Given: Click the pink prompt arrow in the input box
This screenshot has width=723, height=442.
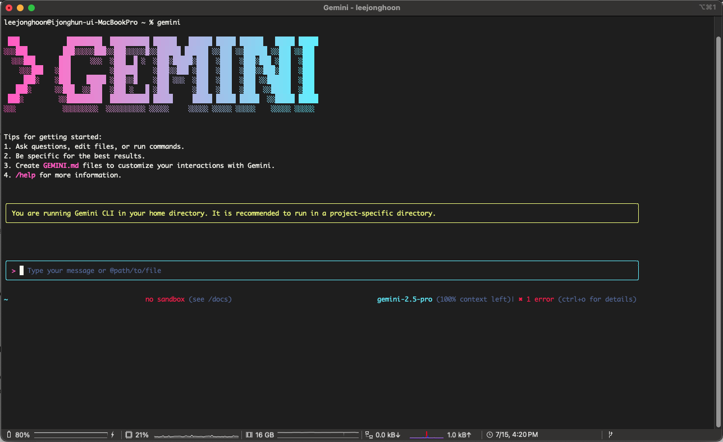Looking at the screenshot, I should coord(13,271).
